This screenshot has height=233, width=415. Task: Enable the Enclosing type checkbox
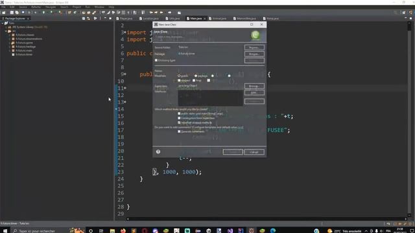coord(156,60)
